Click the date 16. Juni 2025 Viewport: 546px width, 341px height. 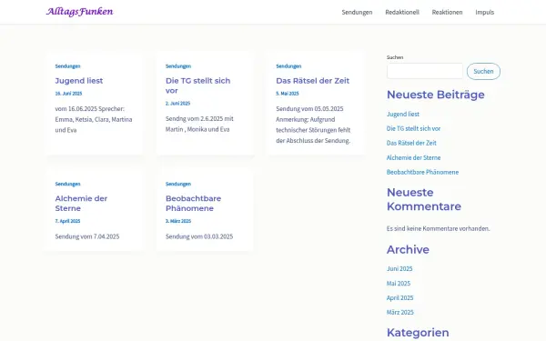(x=68, y=94)
